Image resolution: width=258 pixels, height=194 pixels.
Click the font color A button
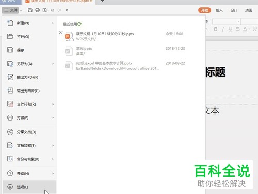coord(245,29)
